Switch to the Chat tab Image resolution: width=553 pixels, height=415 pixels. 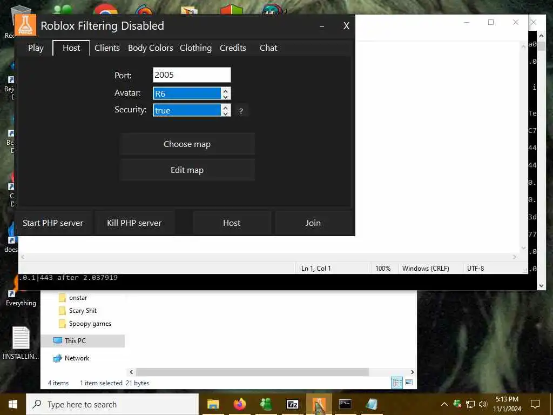click(268, 48)
